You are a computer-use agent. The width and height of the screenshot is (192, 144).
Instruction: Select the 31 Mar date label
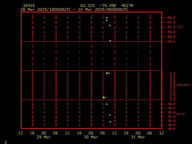138,137
